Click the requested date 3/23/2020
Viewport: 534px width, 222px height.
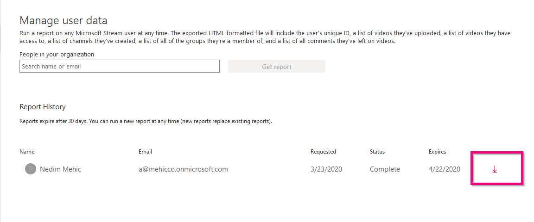326,169
